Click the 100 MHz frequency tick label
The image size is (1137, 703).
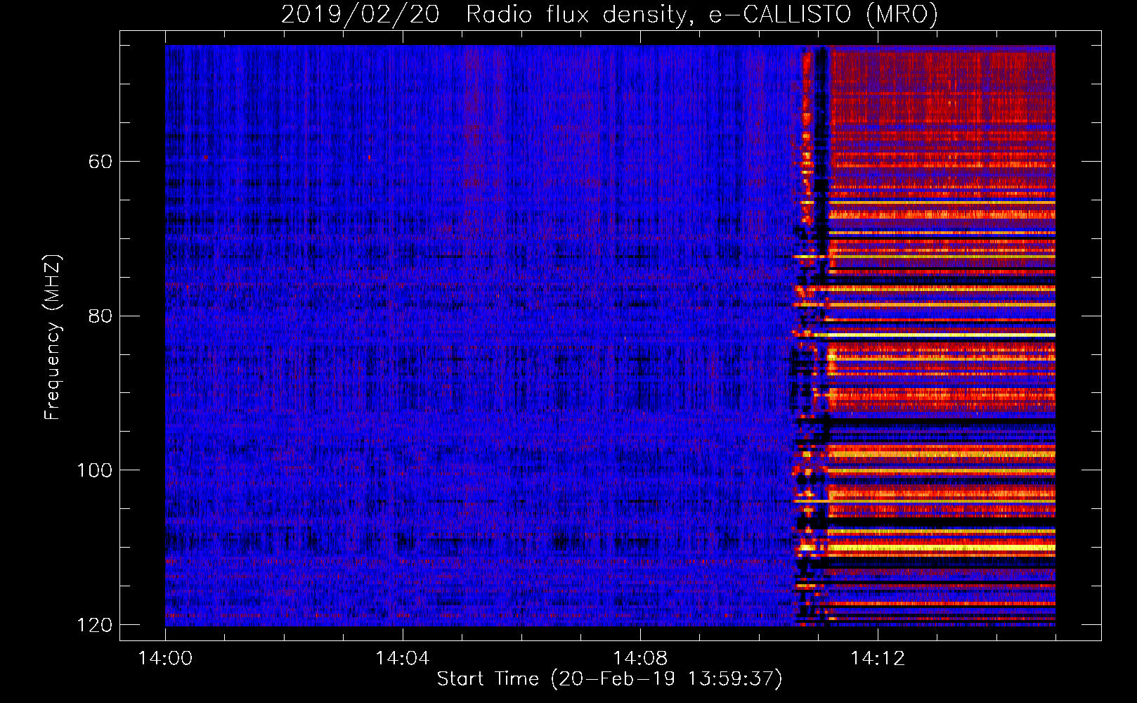click(94, 470)
